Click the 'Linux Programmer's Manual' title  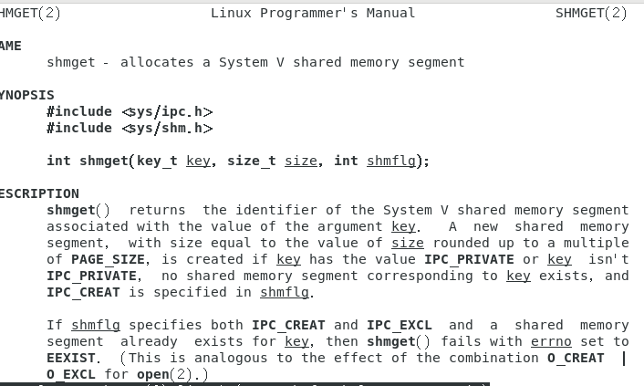coord(313,13)
